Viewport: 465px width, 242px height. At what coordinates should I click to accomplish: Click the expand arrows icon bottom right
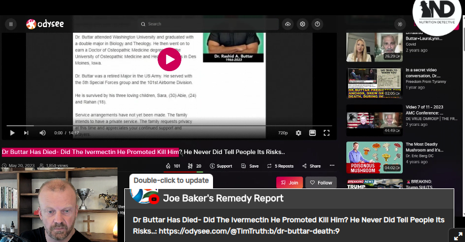click(x=458, y=236)
